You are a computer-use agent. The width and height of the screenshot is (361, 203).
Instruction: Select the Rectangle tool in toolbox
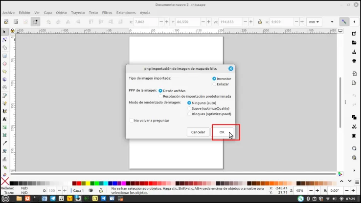[4, 56]
